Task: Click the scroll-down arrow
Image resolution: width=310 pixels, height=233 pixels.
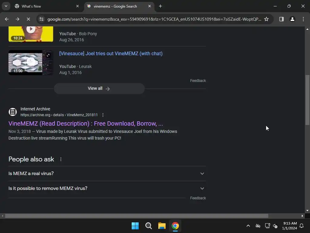Action: (307, 211)
